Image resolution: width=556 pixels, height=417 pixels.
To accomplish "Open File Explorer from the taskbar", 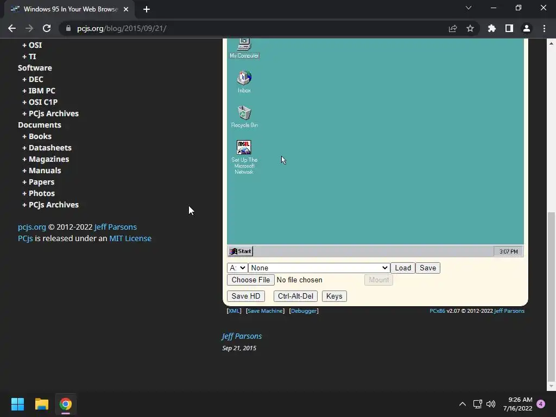I will (x=41, y=404).
